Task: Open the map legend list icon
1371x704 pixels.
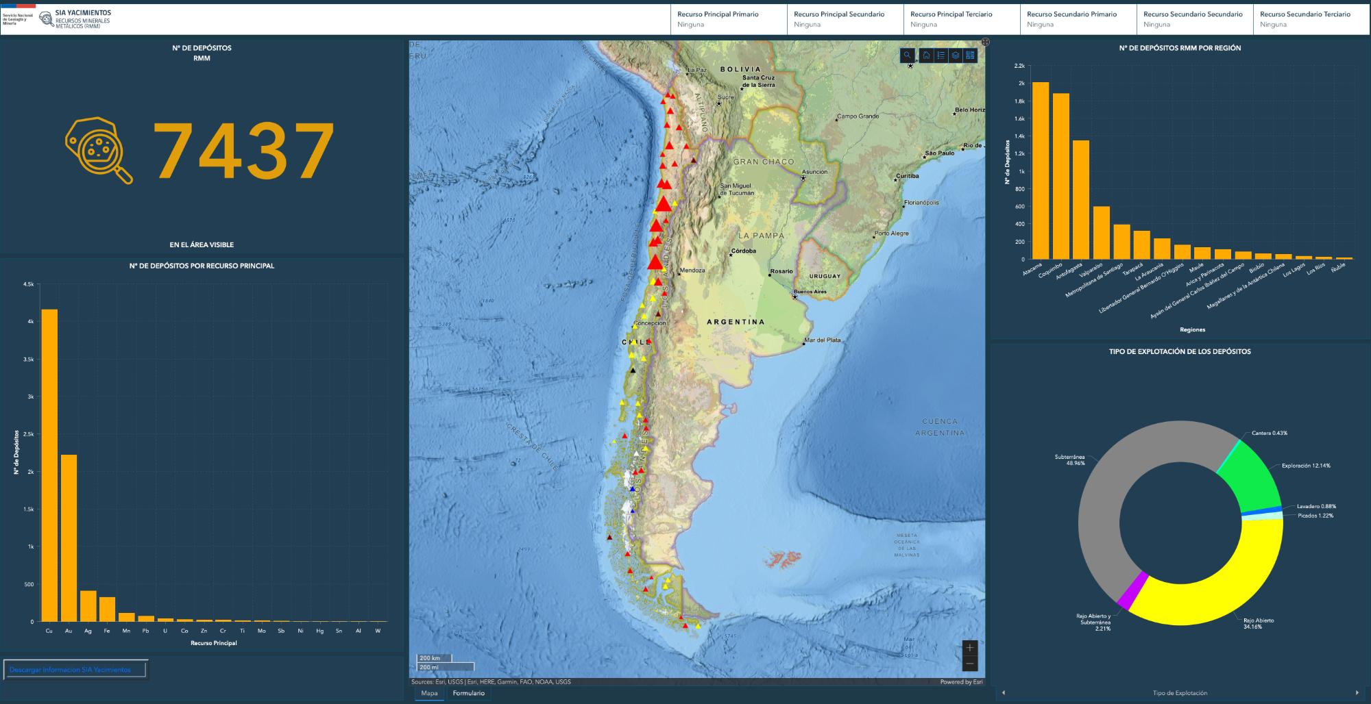Action: [x=941, y=55]
